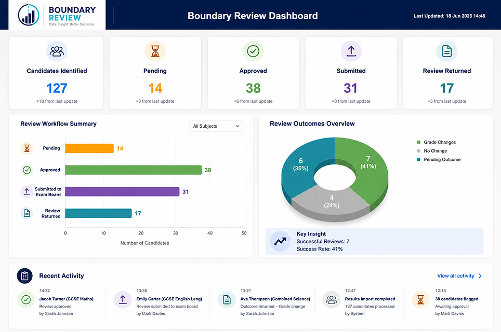Click document icon beside Review Returned bar
501x332 pixels.
[x=27, y=213]
